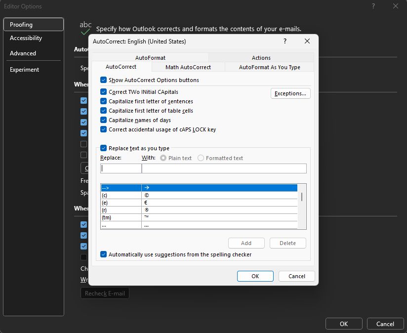407x333 pixels.
Task: Open AutoFormat As You Type tab
Action: pos(269,67)
